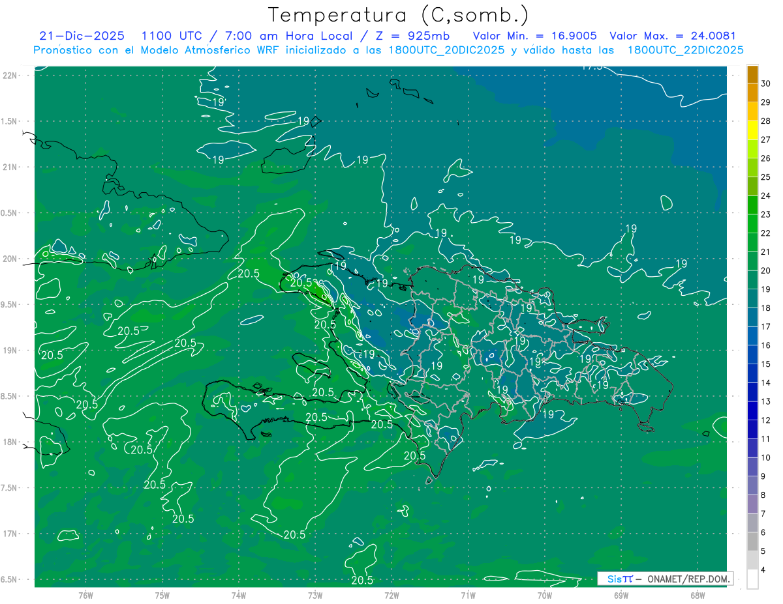Click the title 'Temperatura (C,somb.)'

pos(399,16)
